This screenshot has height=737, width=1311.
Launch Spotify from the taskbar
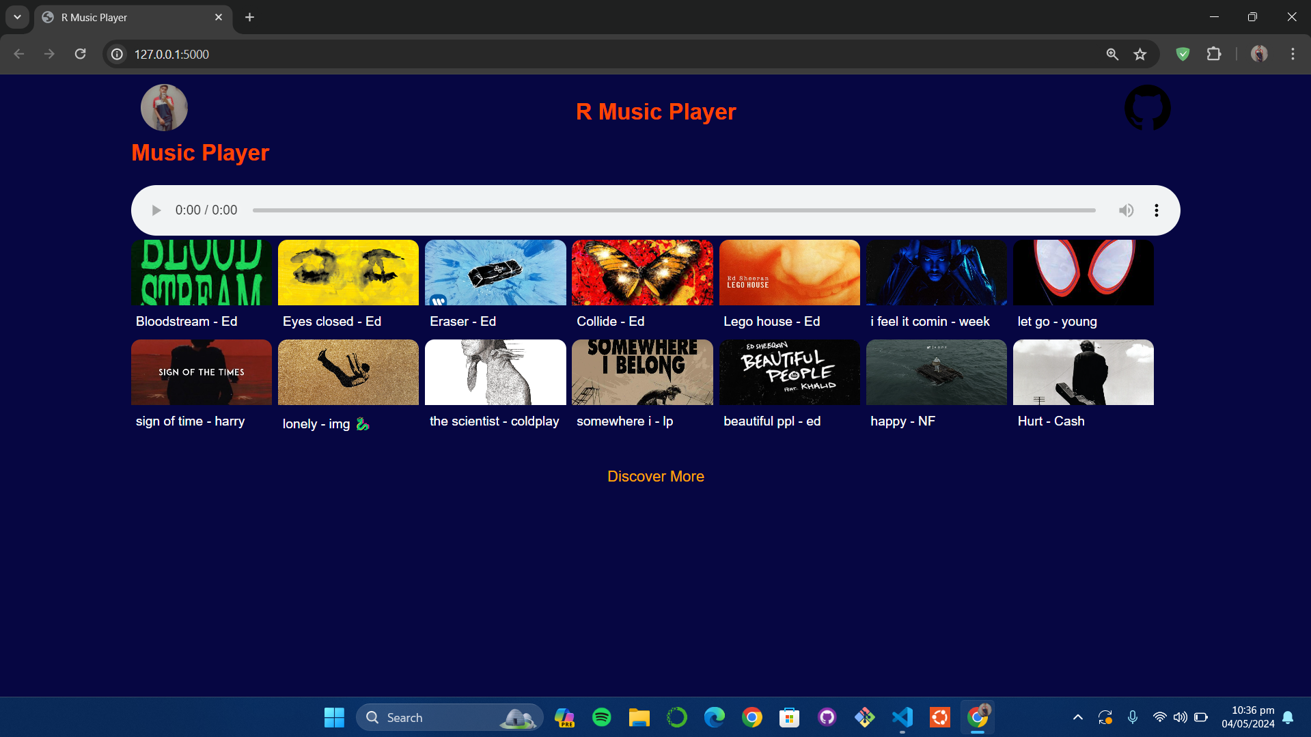tap(601, 717)
